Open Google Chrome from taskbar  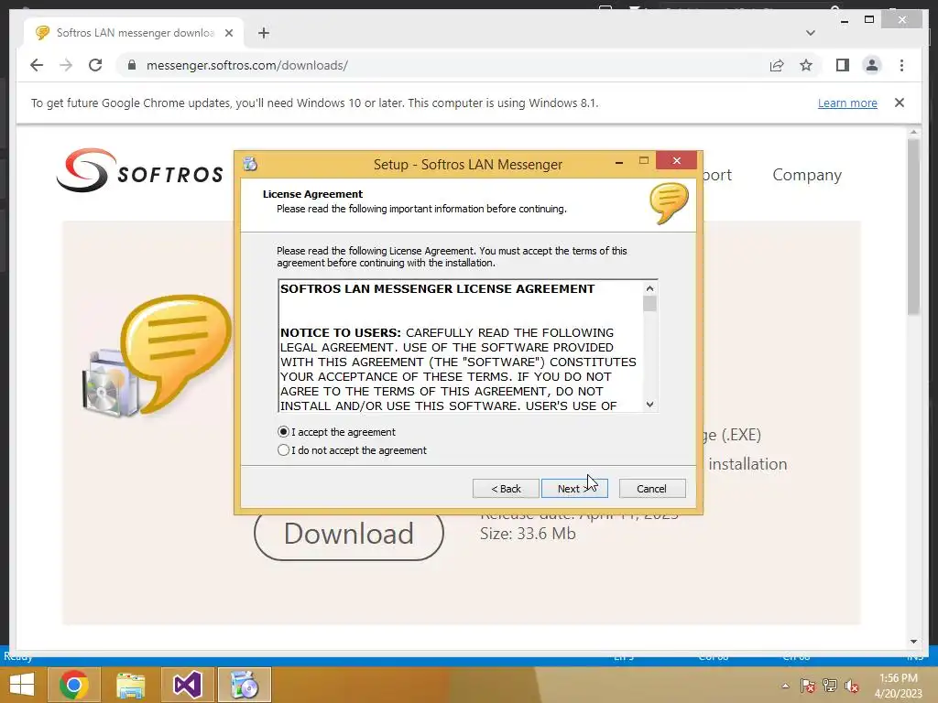point(74,685)
